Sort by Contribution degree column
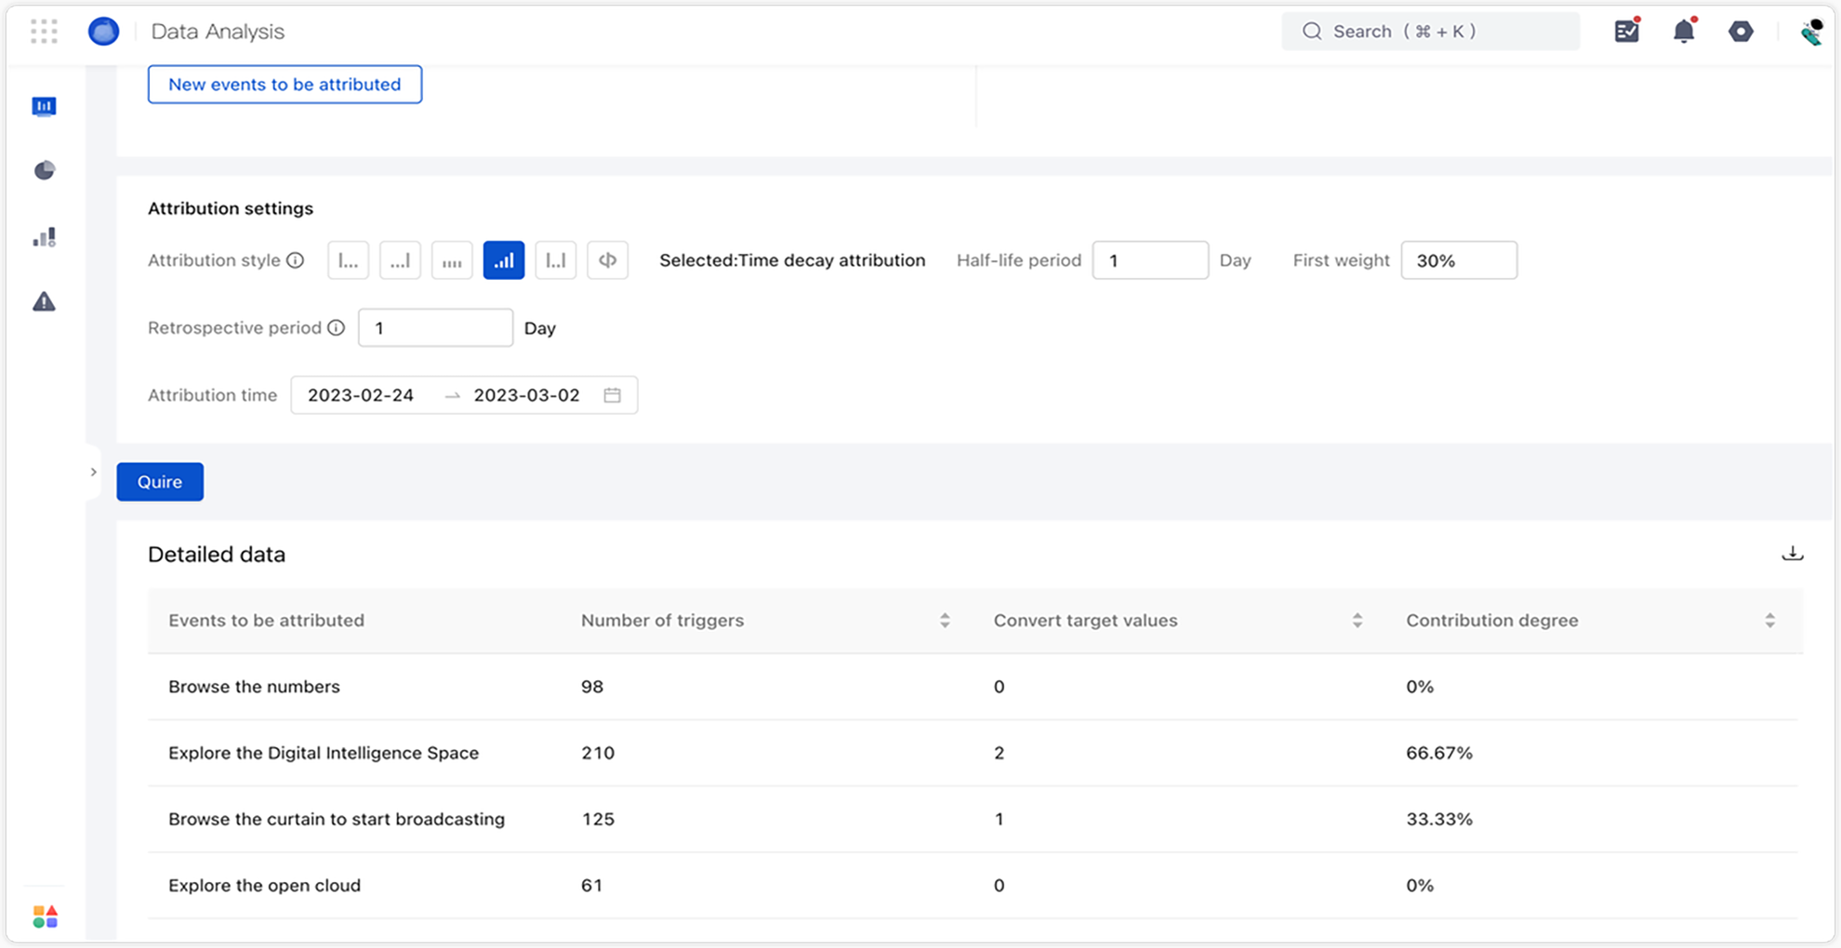 (x=1769, y=621)
